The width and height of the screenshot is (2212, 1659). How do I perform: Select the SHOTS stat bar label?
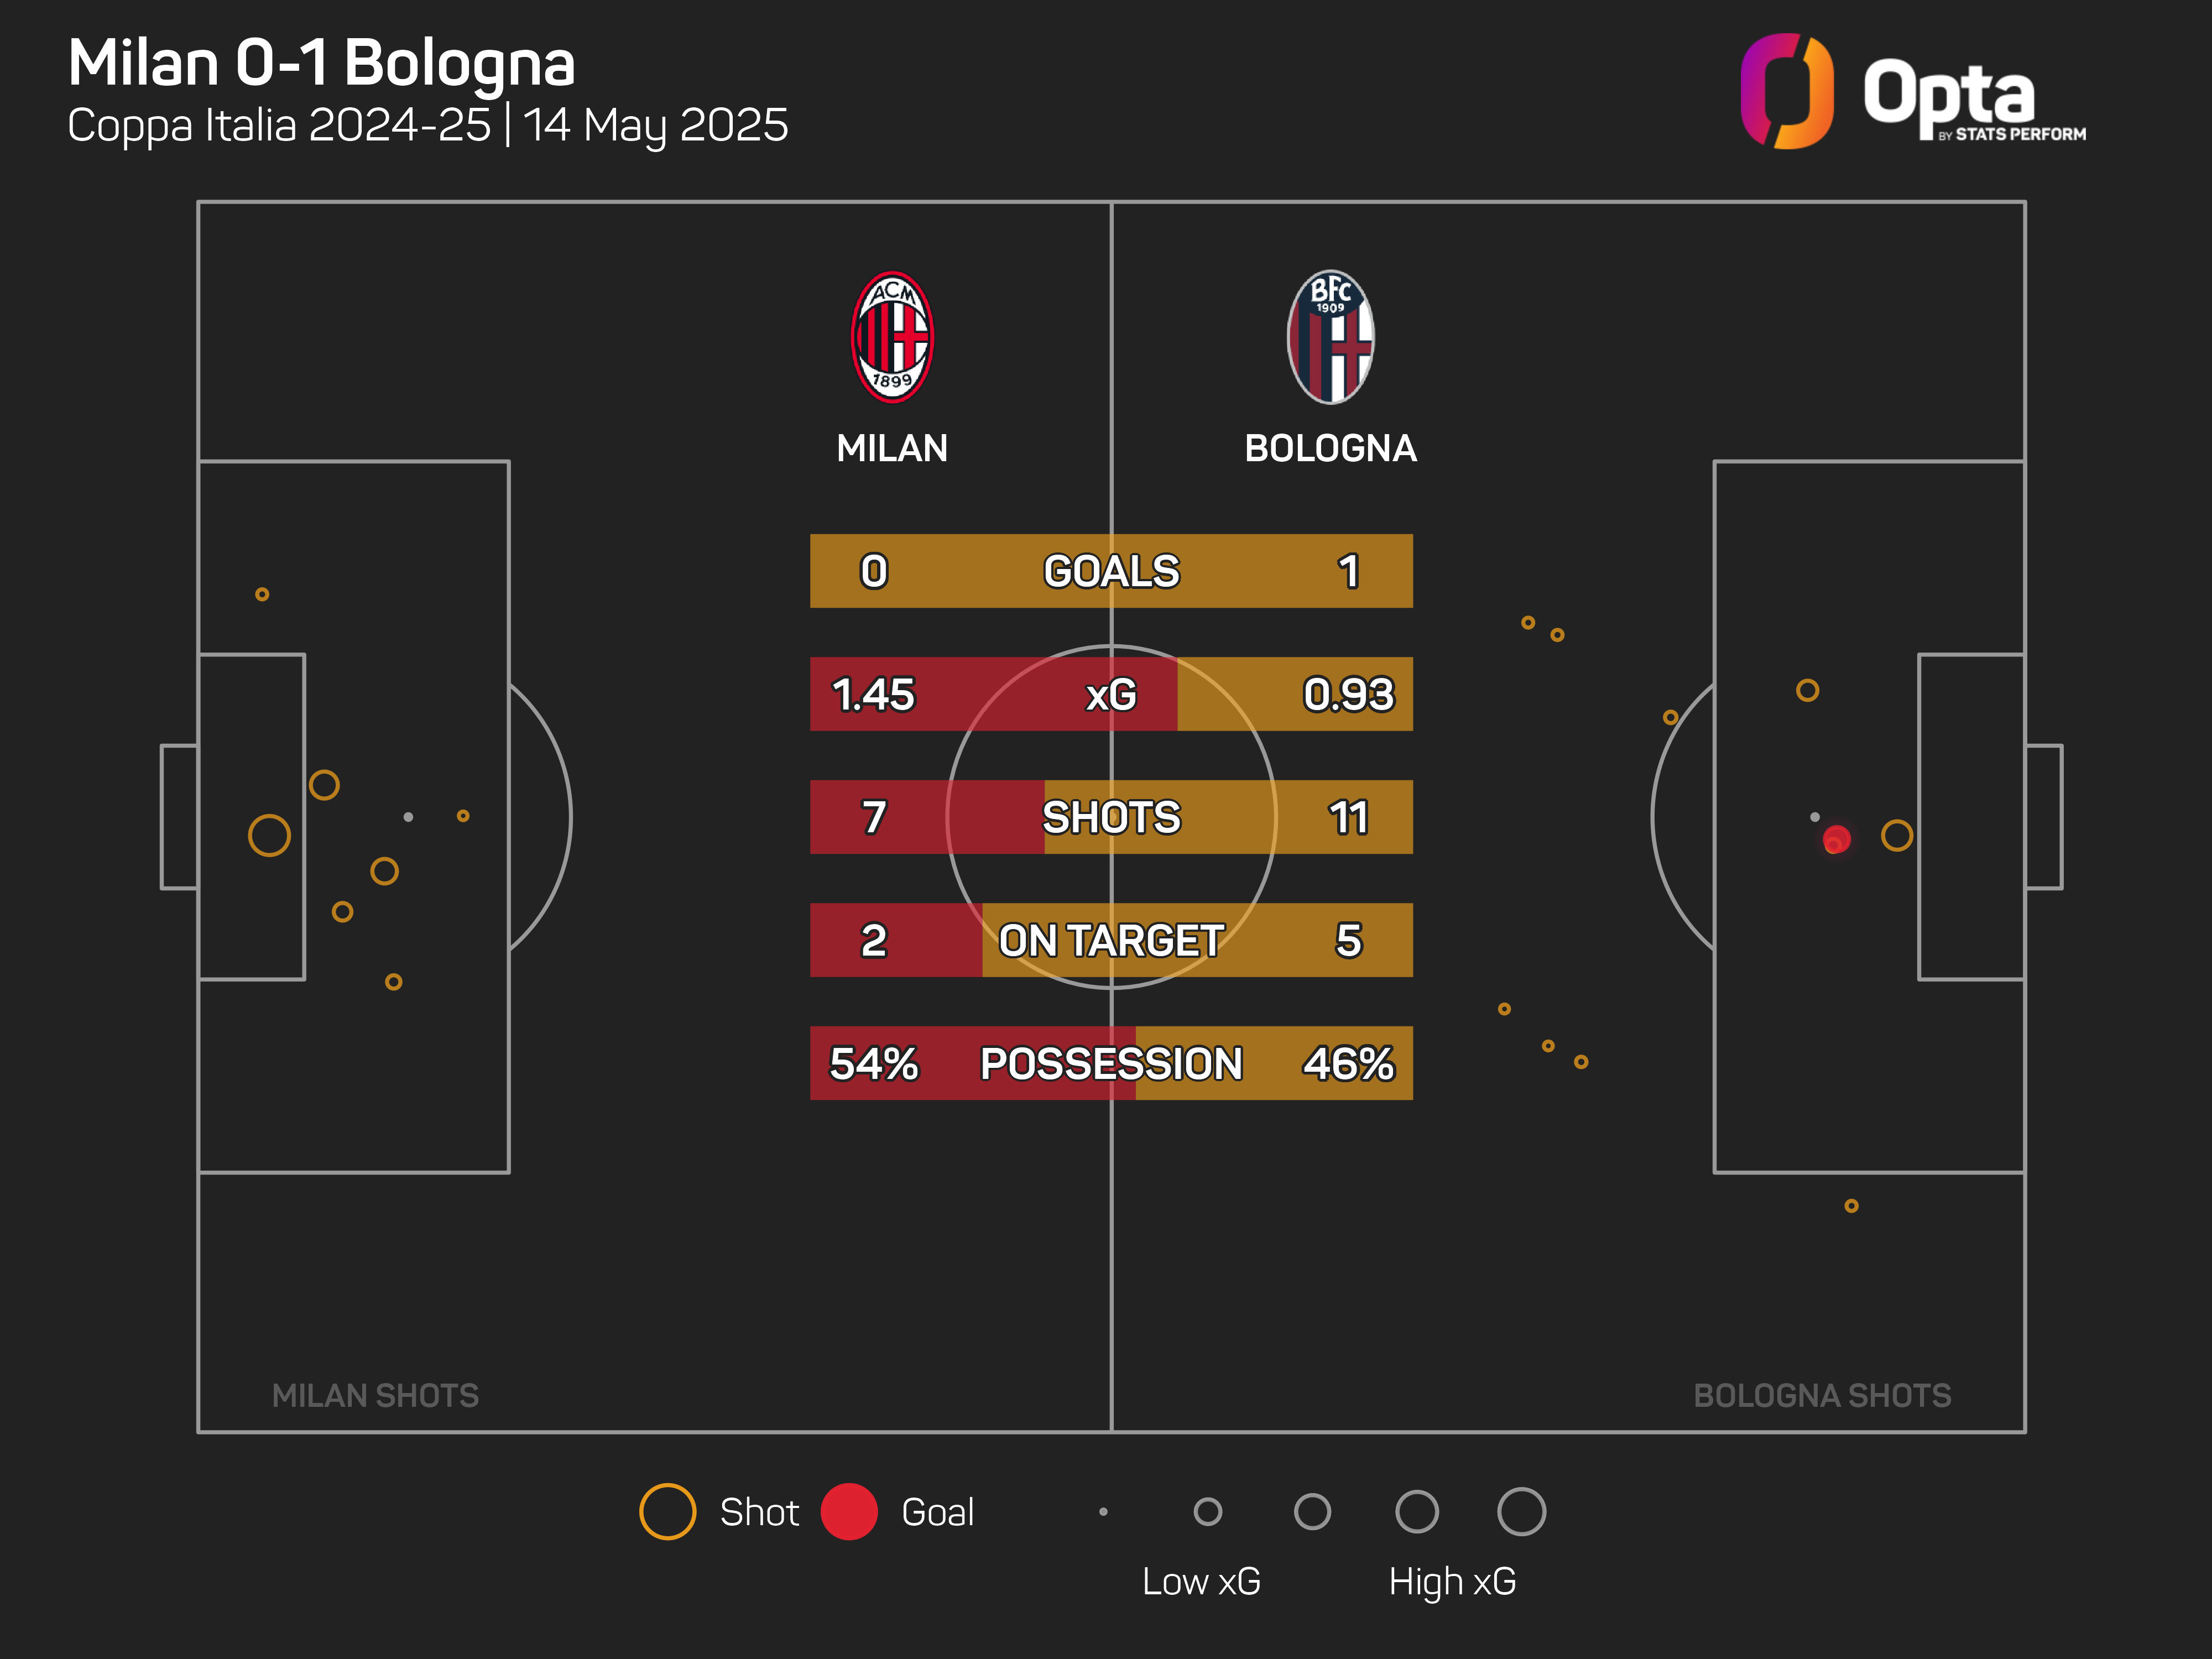[x=1111, y=817]
